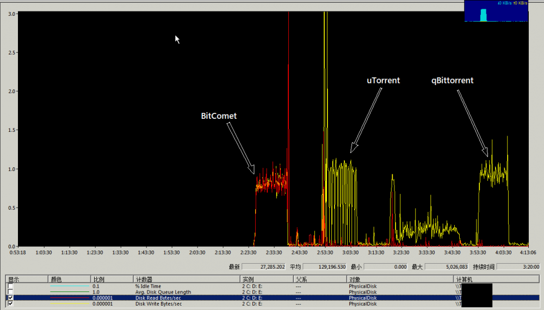Click the 最大 value field 5,026,083
544x310 pixels.
pos(447,266)
